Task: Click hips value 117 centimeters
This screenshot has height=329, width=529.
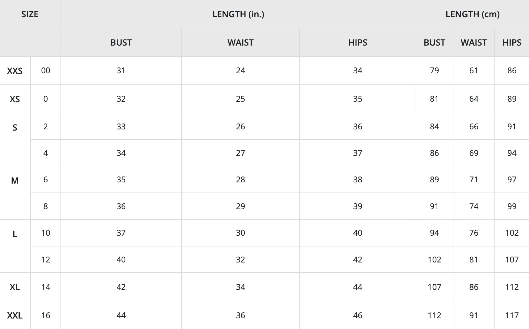Action: point(512,315)
